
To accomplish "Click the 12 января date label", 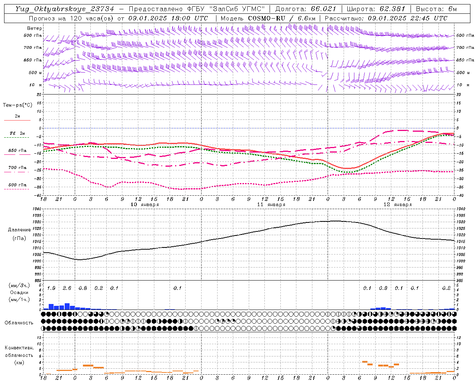I will pos(398,205).
